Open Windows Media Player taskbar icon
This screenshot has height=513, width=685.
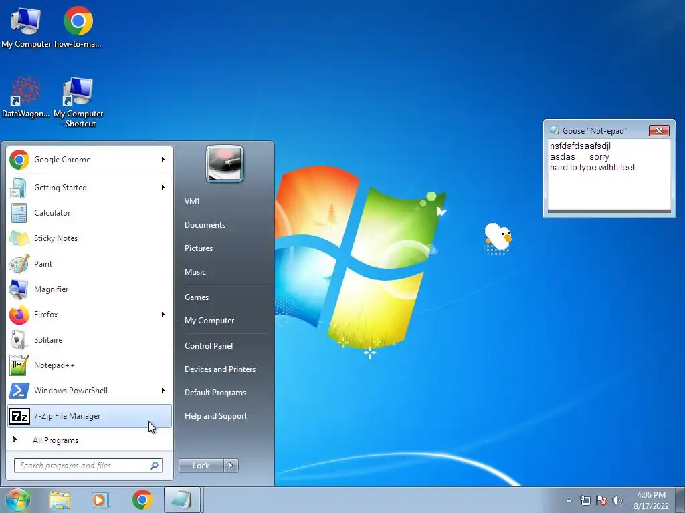pyautogui.click(x=100, y=500)
